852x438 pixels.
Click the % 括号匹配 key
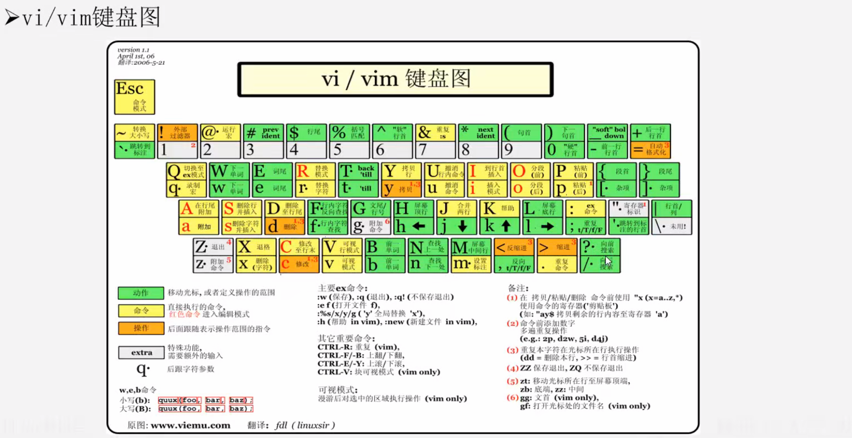point(349,132)
